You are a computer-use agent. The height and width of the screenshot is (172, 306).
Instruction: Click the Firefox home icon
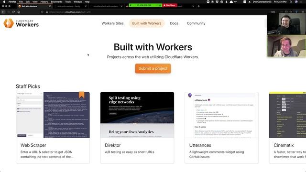pyautogui.click(x=19, y=12)
